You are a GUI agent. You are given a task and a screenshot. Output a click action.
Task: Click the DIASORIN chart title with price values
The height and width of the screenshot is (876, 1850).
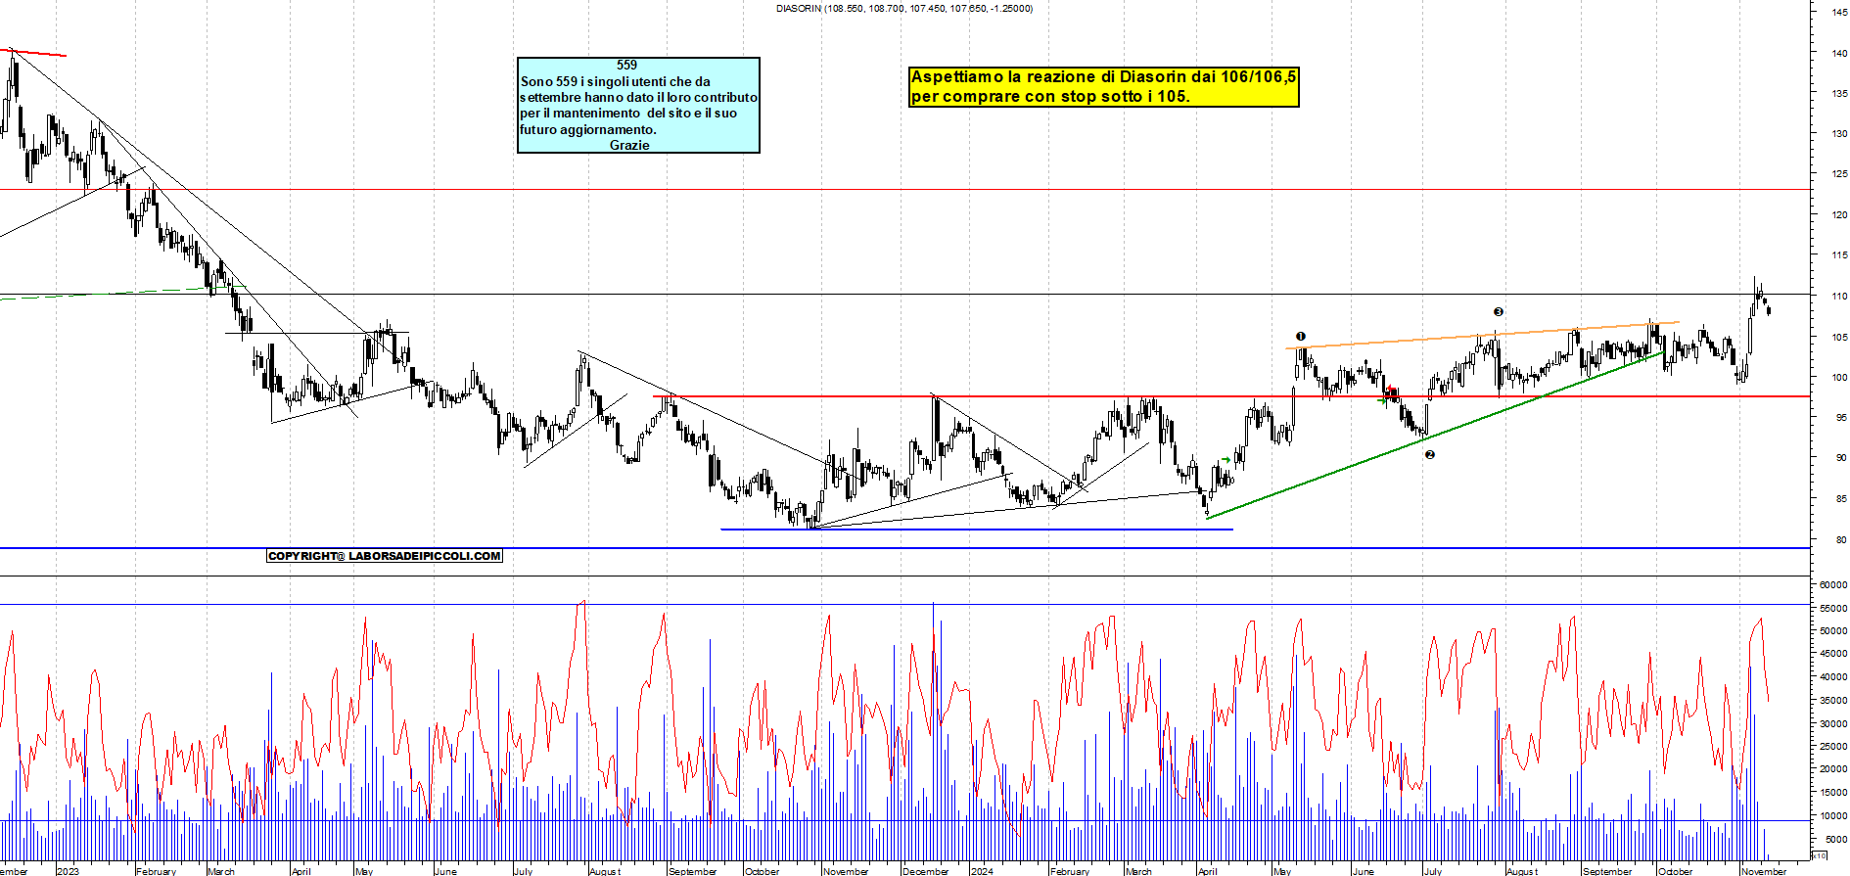point(904,8)
